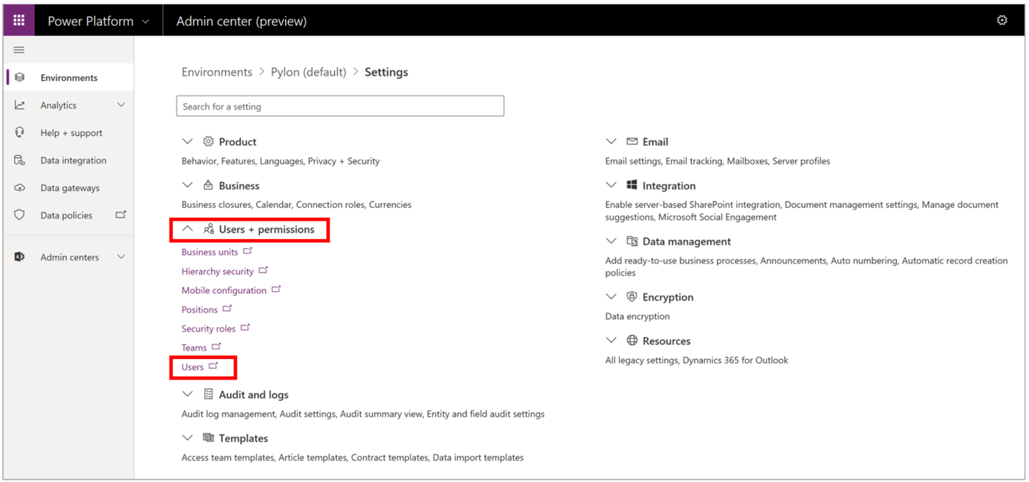The height and width of the screenshot is (482, 1029).
Task: Select Environments in the left navigation
Action: click(69, 78)
